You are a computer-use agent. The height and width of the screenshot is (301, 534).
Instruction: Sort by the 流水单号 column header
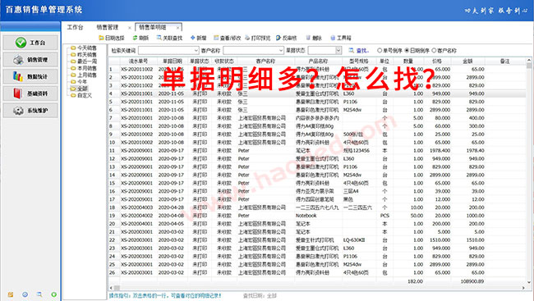tap(138, 62)
